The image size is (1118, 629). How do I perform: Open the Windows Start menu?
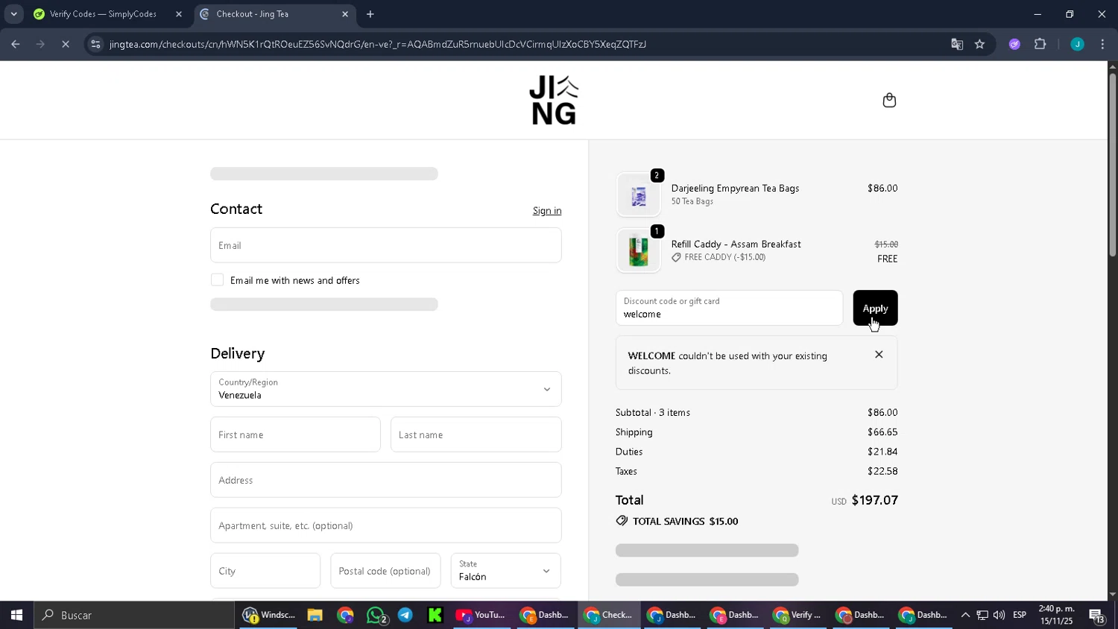[16, 615]
